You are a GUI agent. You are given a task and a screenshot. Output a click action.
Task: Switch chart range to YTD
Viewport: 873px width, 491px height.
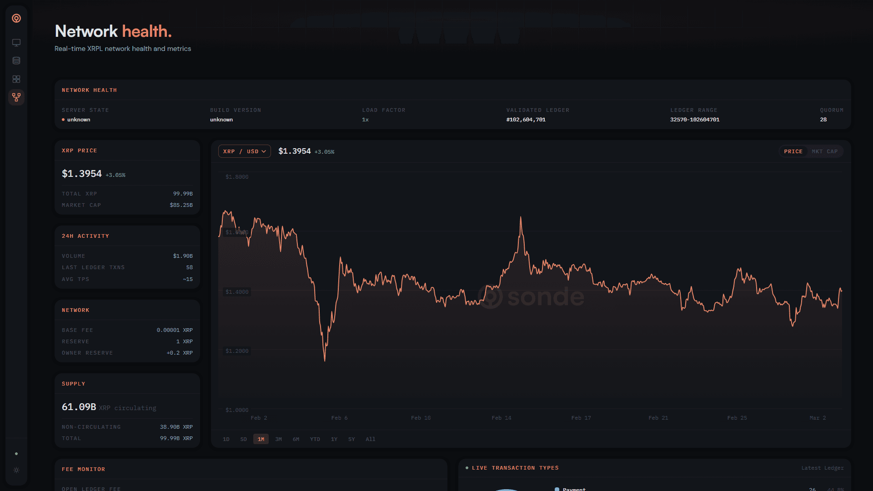(x=315, y=439)
